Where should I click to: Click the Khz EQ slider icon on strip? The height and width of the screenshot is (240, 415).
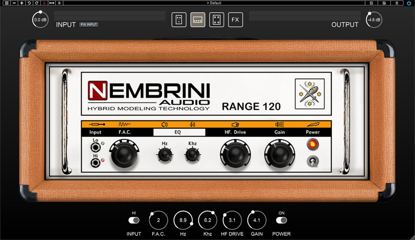(x=193, y=124)
